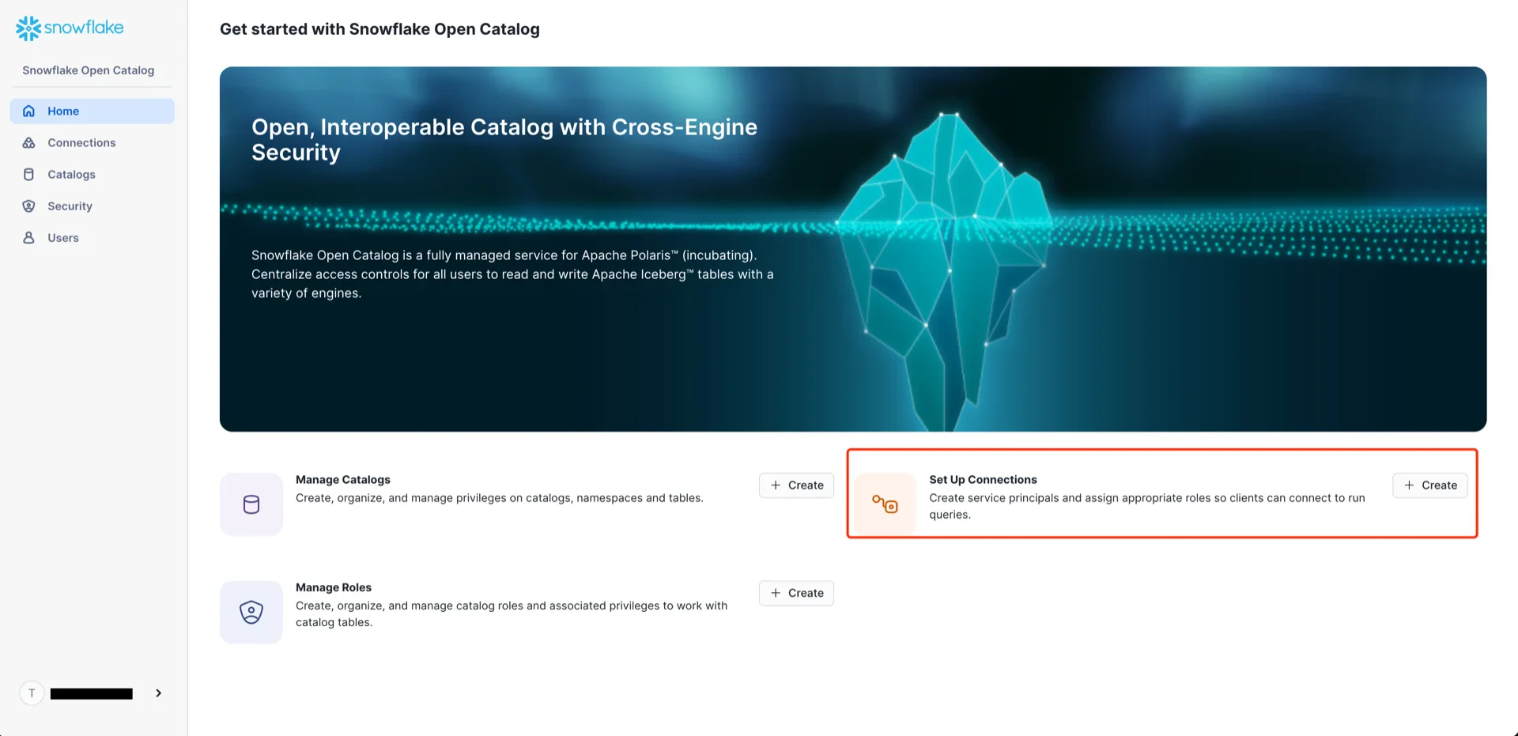Click the 'Get started with Snowflake Open Catalog' title
The height and width of the screenshot is (736, 1518).
(379, 29)
